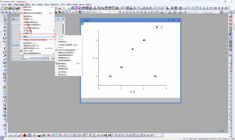
Task: Switch to the Sheet1 tab in Book1
Action: 26,59
